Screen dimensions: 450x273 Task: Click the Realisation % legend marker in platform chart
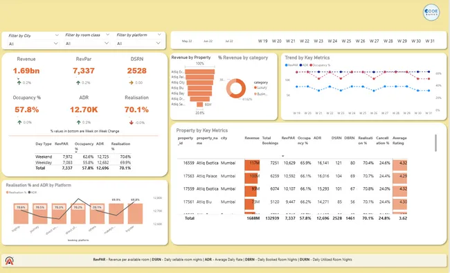(7, 193)
